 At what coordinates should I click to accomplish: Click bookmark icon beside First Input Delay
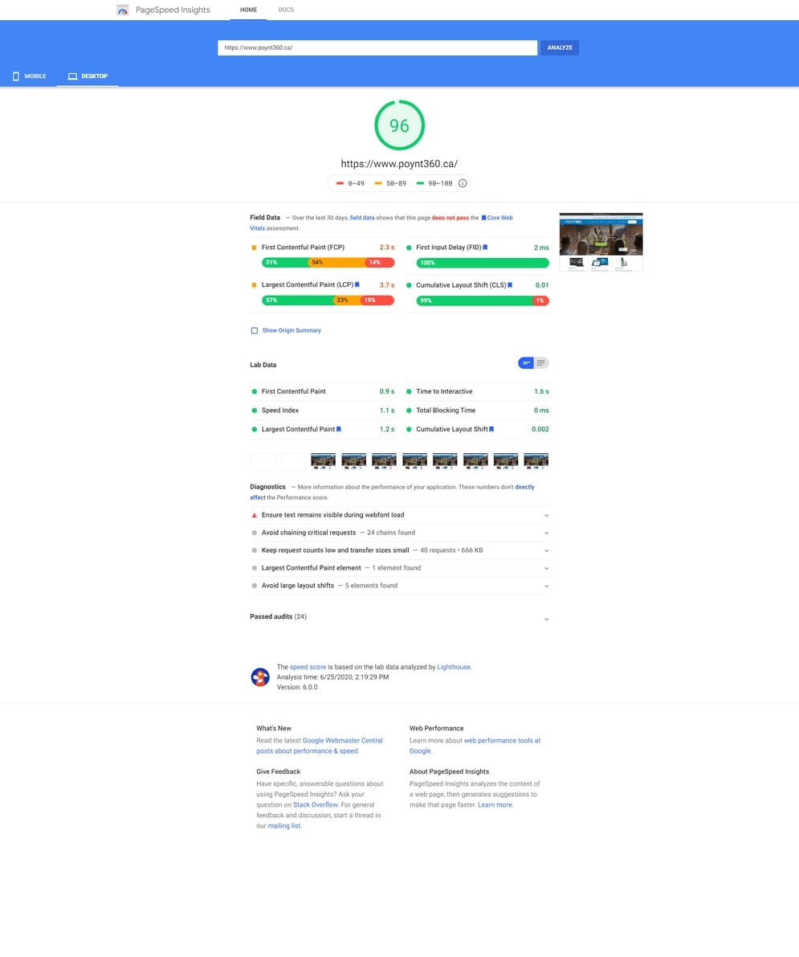[485, 247]
